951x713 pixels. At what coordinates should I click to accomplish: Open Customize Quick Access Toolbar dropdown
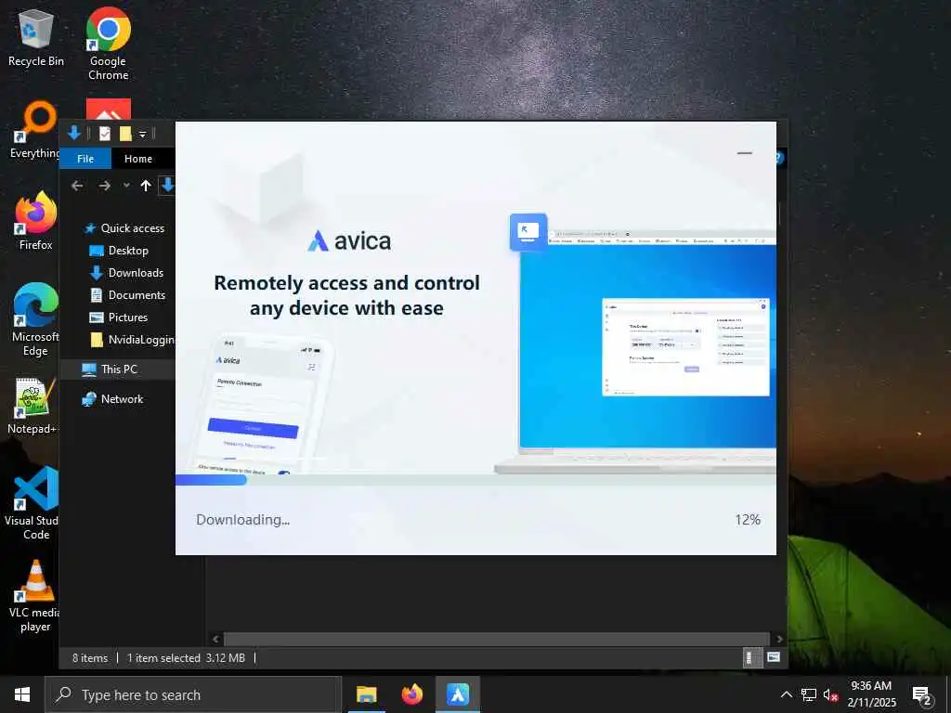tap(142, 134)
